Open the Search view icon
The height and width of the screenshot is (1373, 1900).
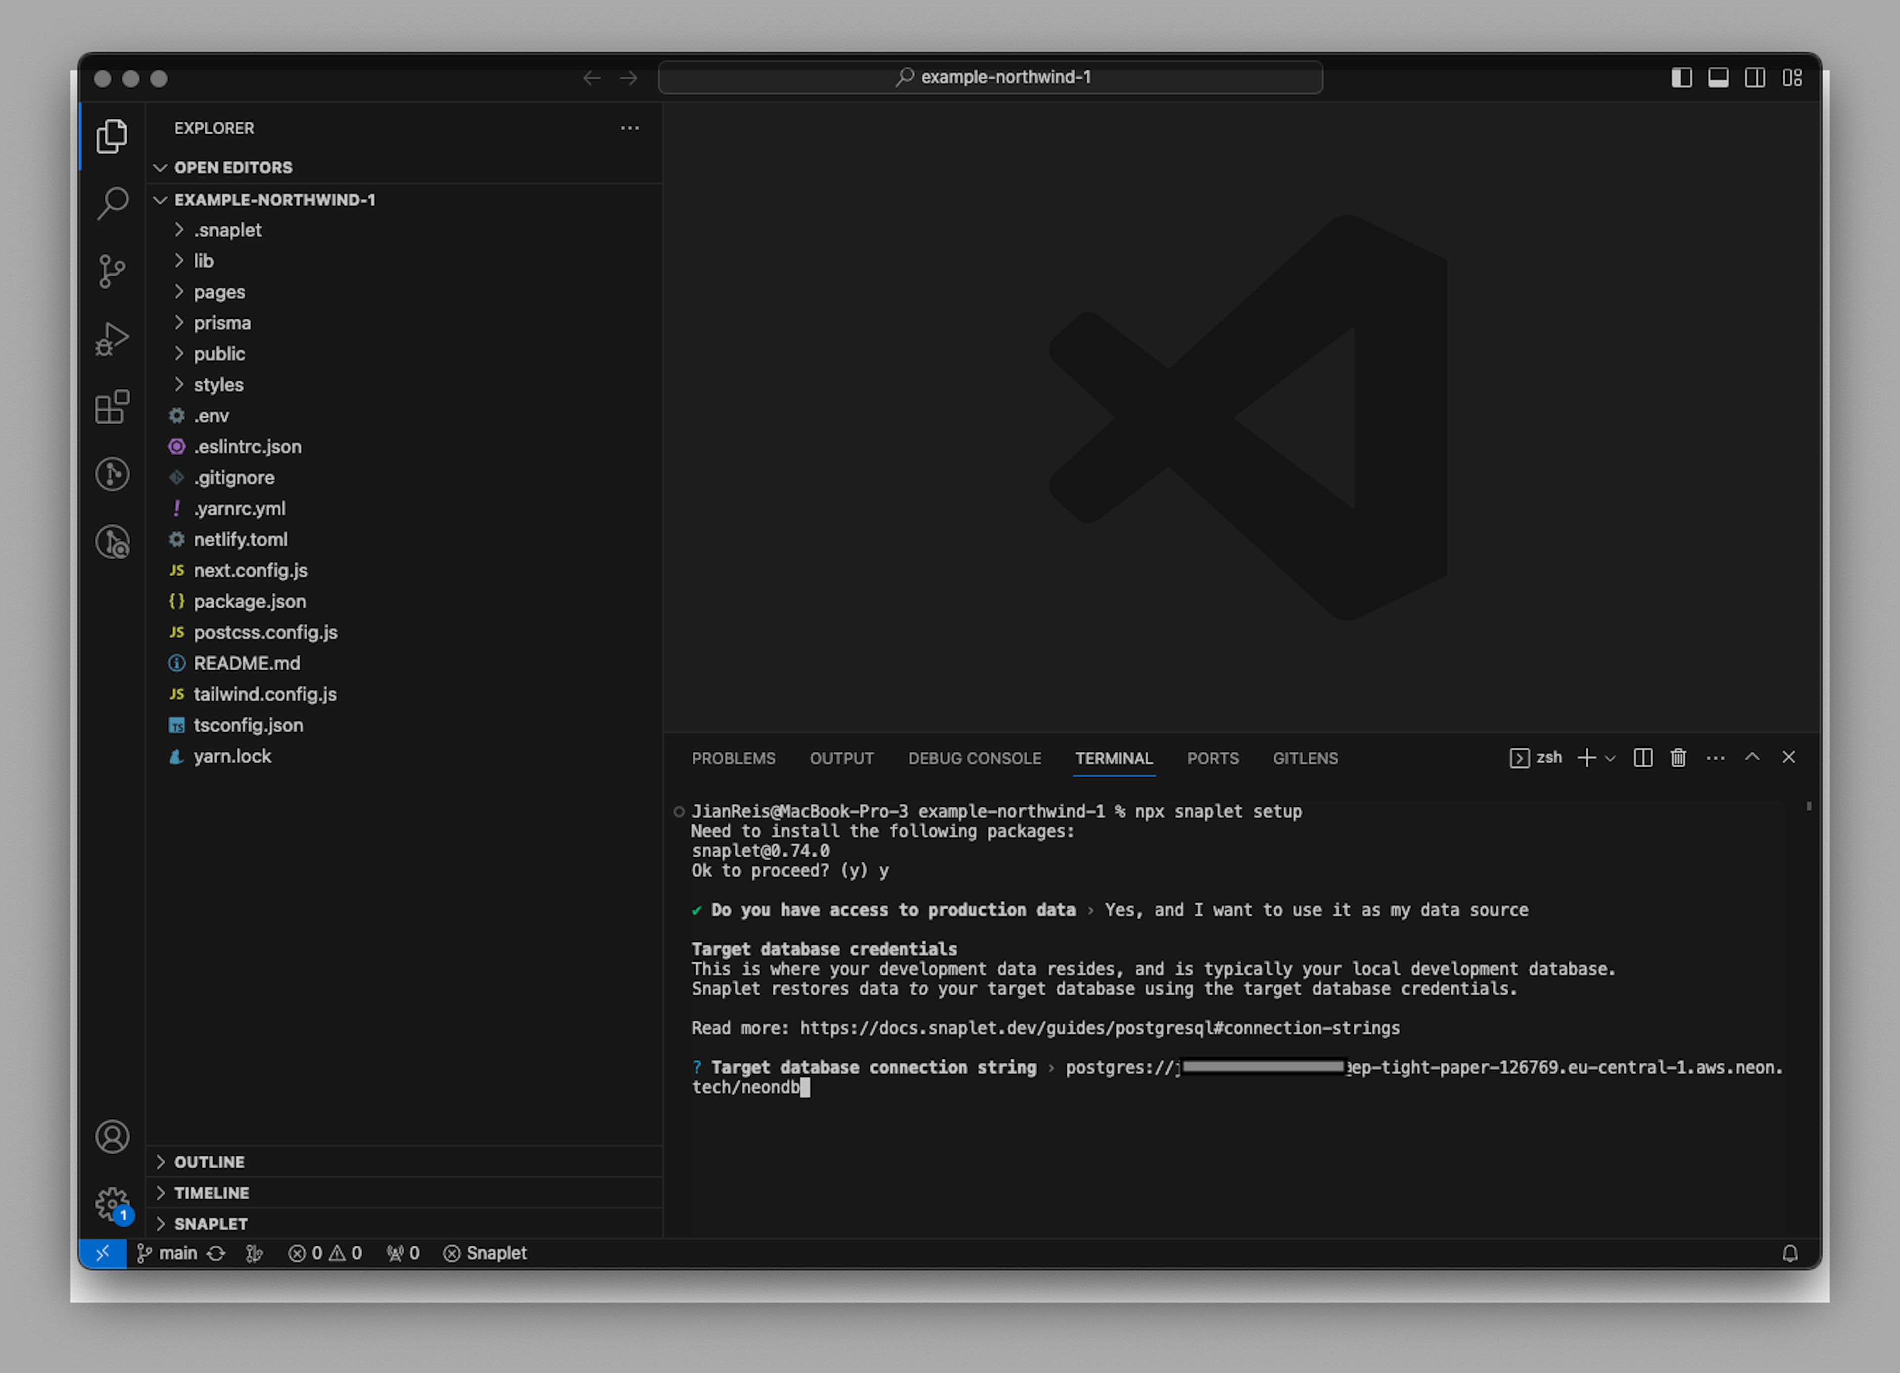tap(111, 203)
